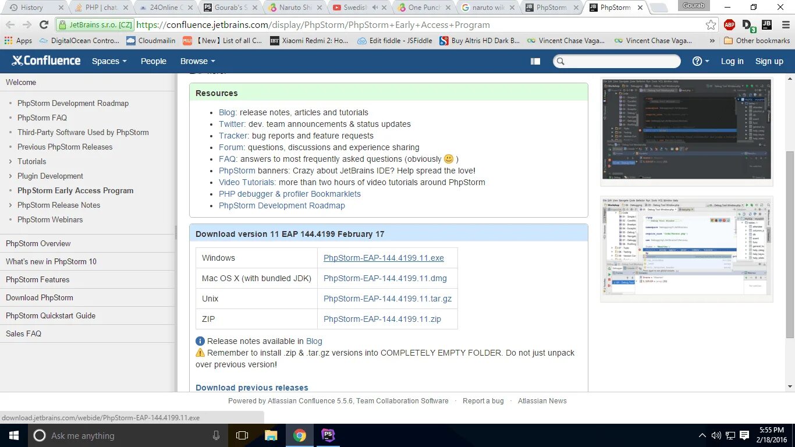Click the Confluence logo
795x447 pixels.
(x=46, y=61)
